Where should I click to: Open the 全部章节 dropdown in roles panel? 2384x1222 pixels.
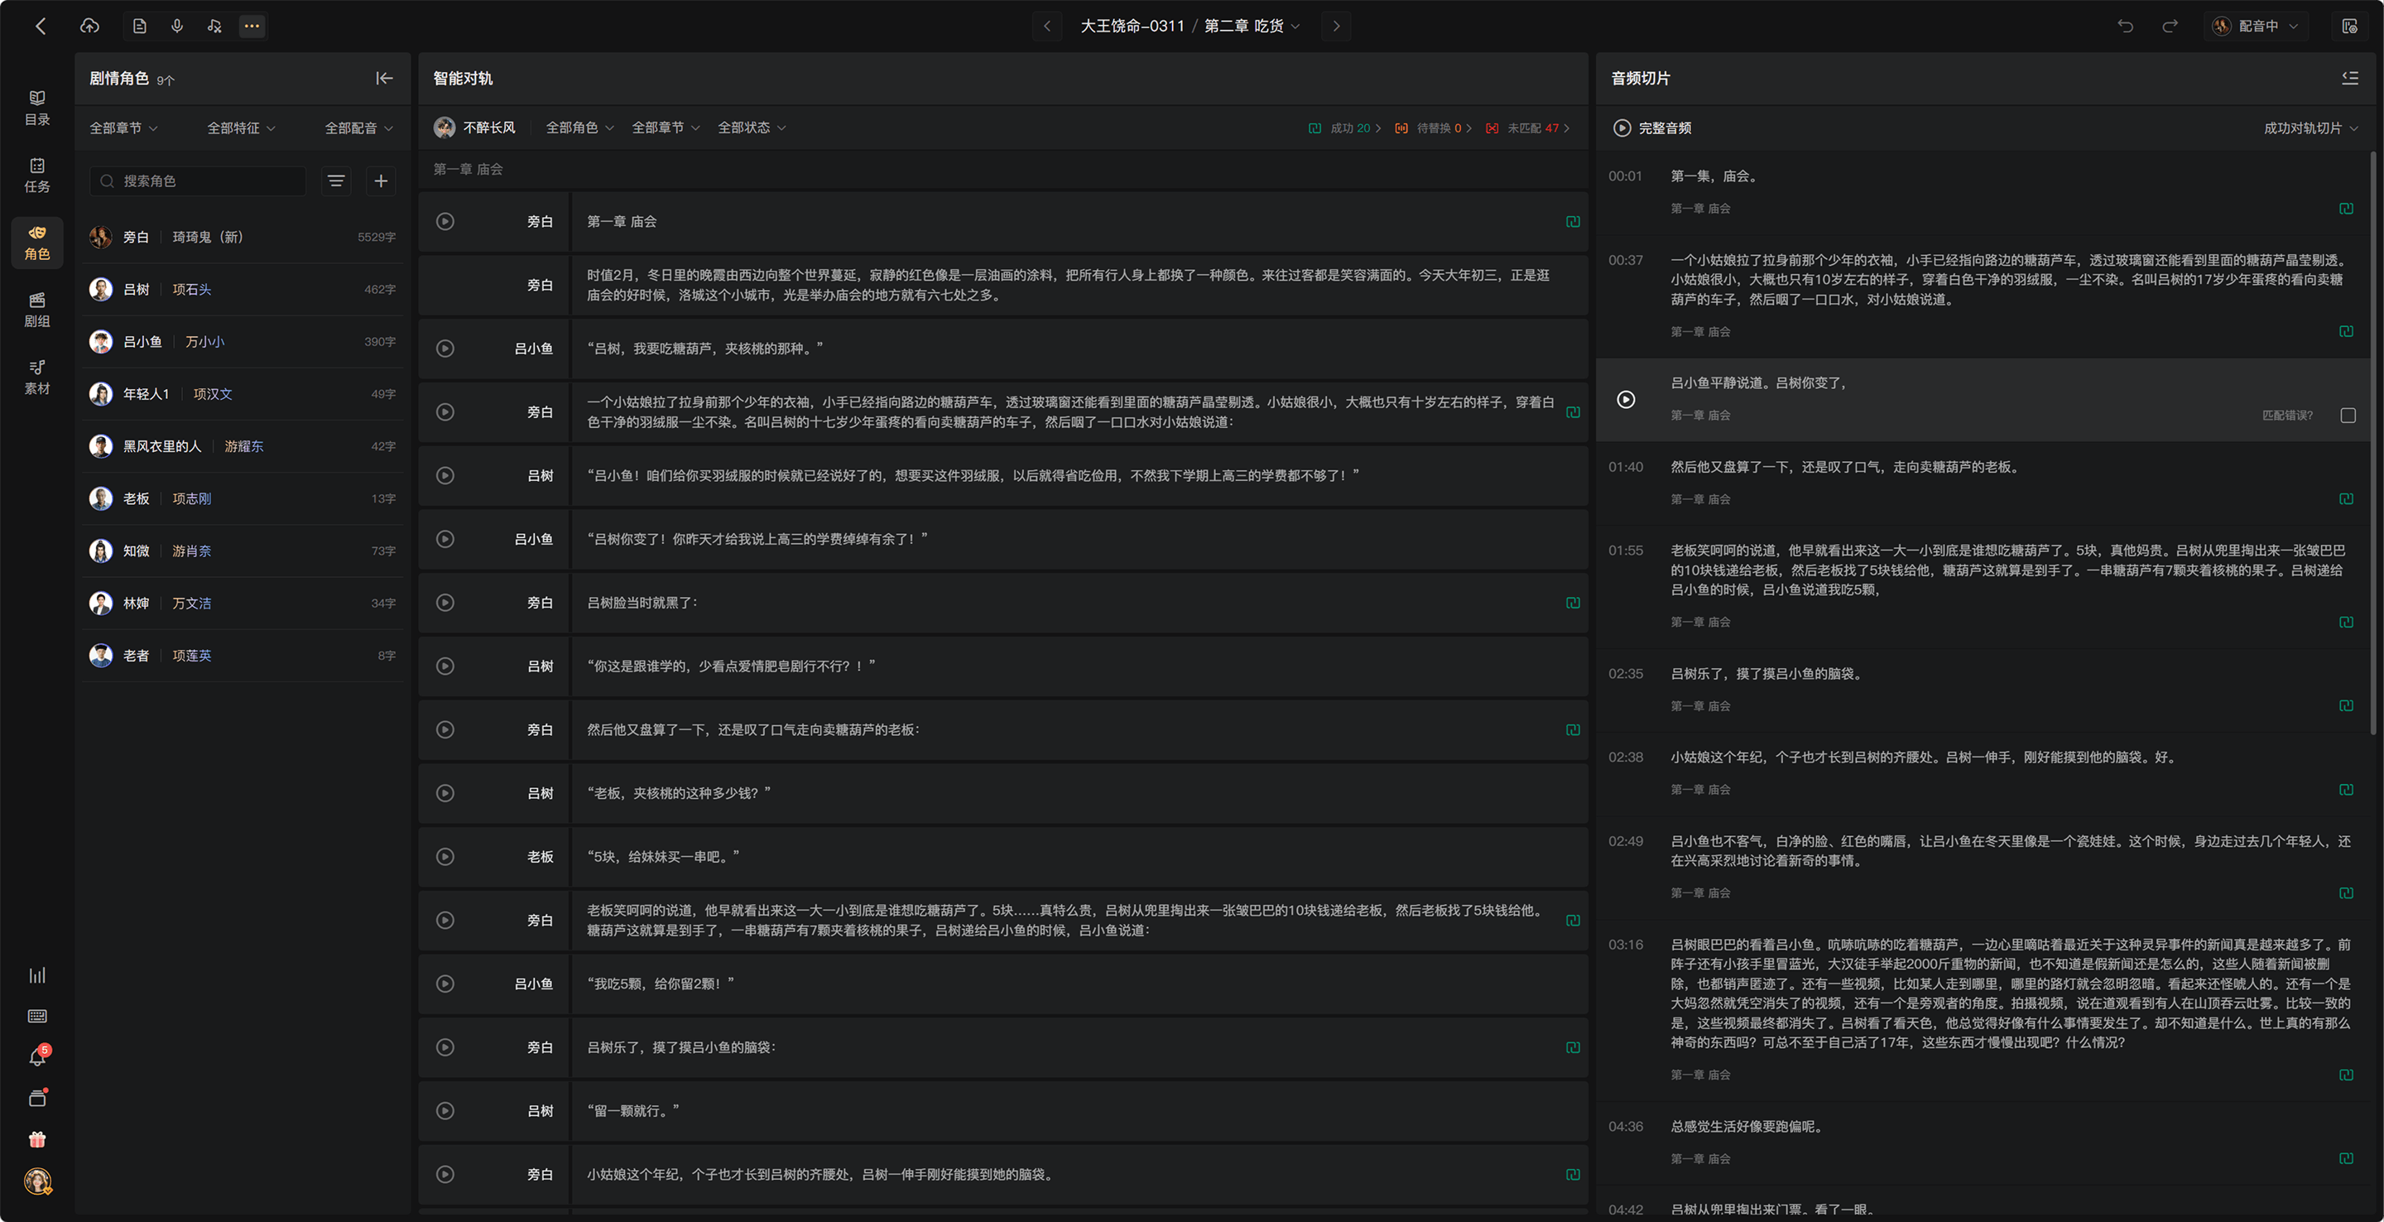(x=123, y=127)
